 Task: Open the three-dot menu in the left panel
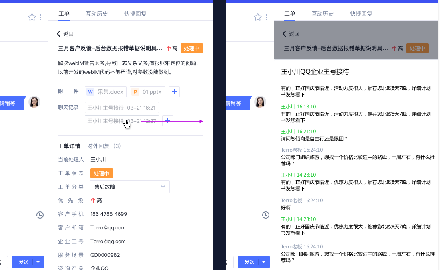pyautogui.click(x=41, y=17)
